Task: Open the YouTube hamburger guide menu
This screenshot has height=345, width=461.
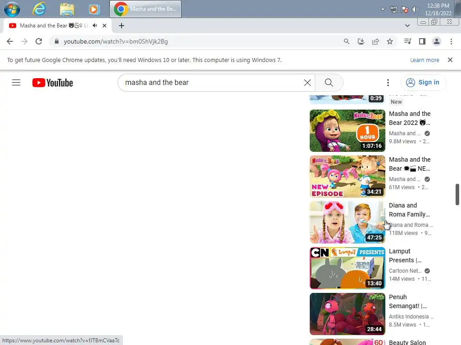Action: 16,83
